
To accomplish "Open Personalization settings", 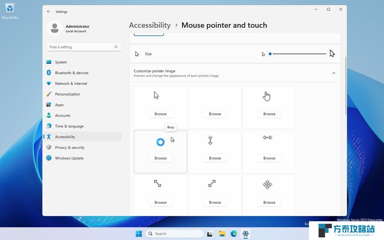I will click(x=82, y=94).
